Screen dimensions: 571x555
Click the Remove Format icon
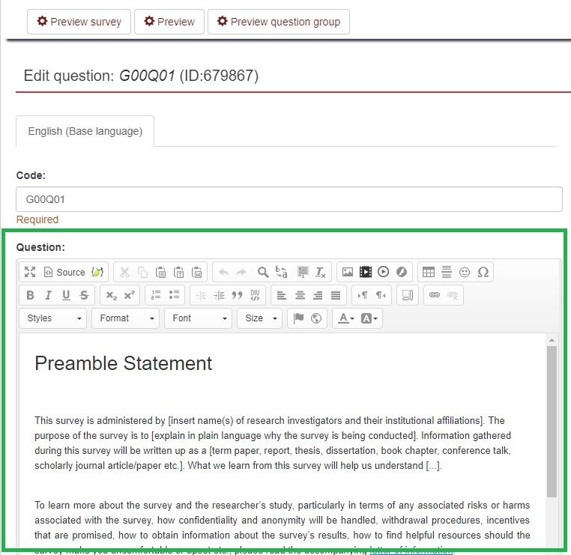321,272
